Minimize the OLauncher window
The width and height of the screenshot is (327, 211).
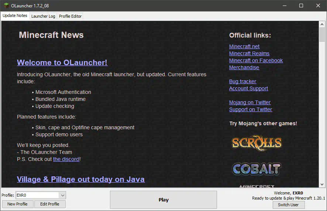point(285,6)
